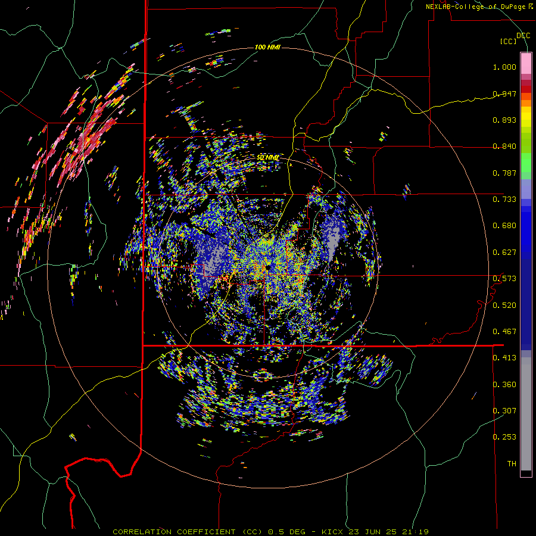Click the 0.627 scale value
Viewport: 536px width, 536px height.
(x=504, y=253)
